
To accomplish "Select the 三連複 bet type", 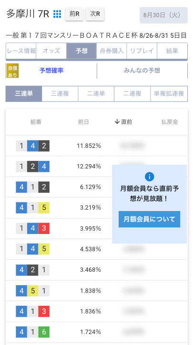I will click(x=60, y=94).
